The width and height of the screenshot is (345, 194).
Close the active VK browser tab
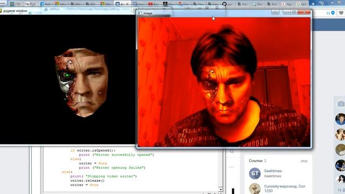[127, 4]
